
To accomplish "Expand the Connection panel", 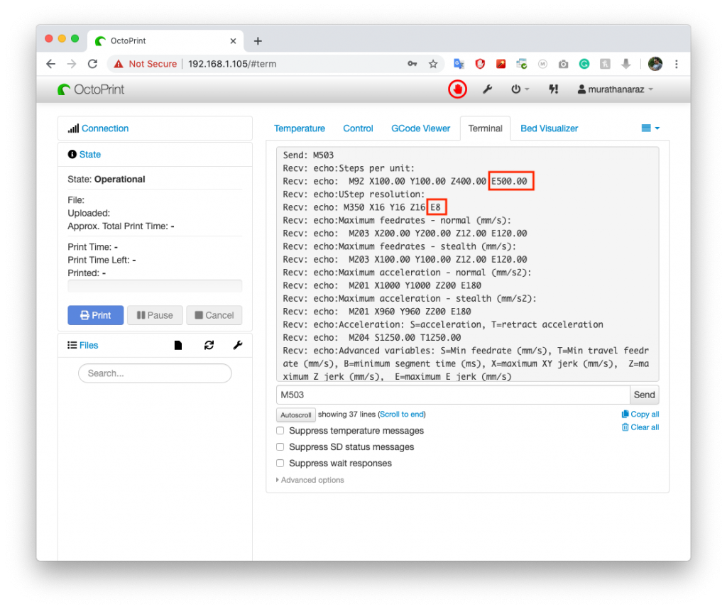I will [105, 128].
